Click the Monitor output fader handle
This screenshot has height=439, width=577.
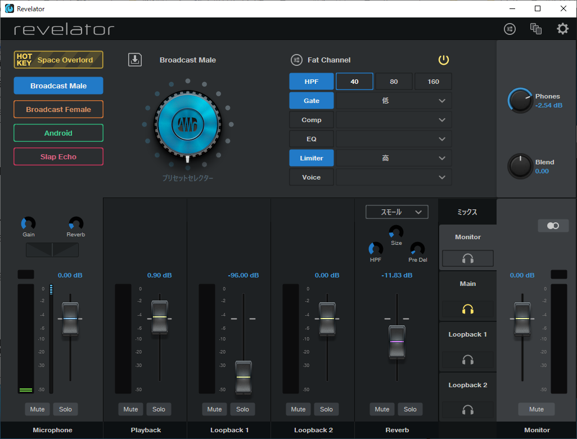(x=522, y=319)
